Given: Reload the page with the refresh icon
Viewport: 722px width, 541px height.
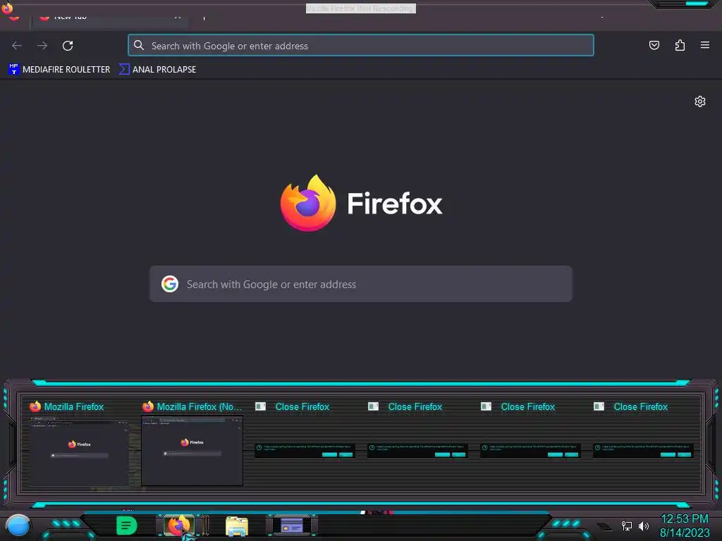Looking at the screenshot, I should coord(68,46).
